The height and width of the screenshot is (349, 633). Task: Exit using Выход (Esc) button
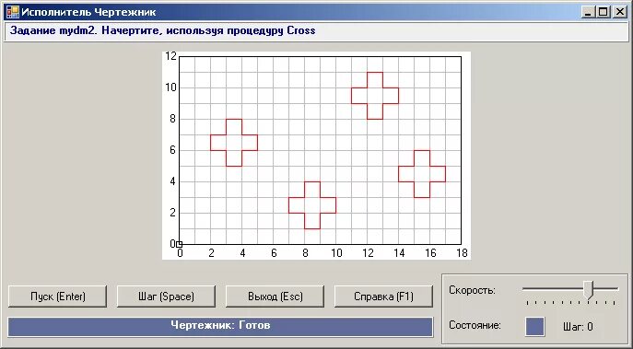click(275, 297)
